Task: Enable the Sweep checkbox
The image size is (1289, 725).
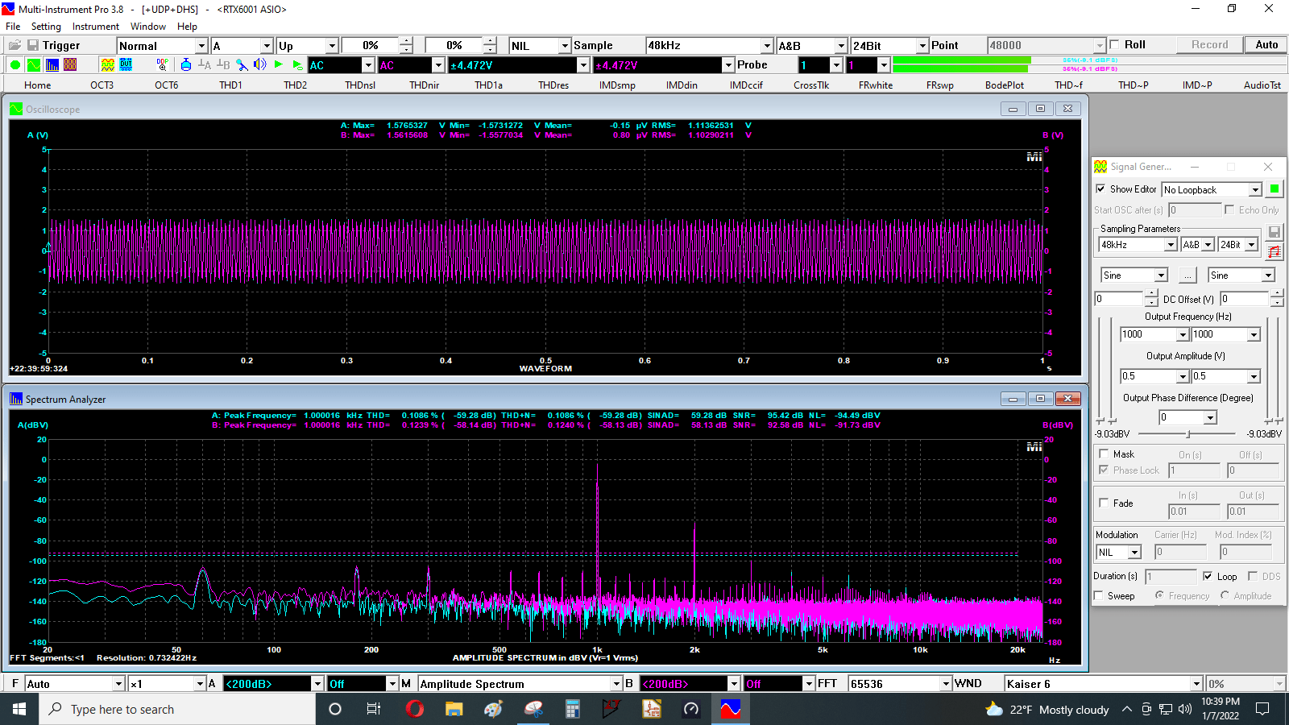Action: (x=1099, y=596)
